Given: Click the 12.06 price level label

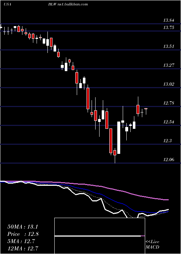Looking at the screenshot, I should 169,160.
